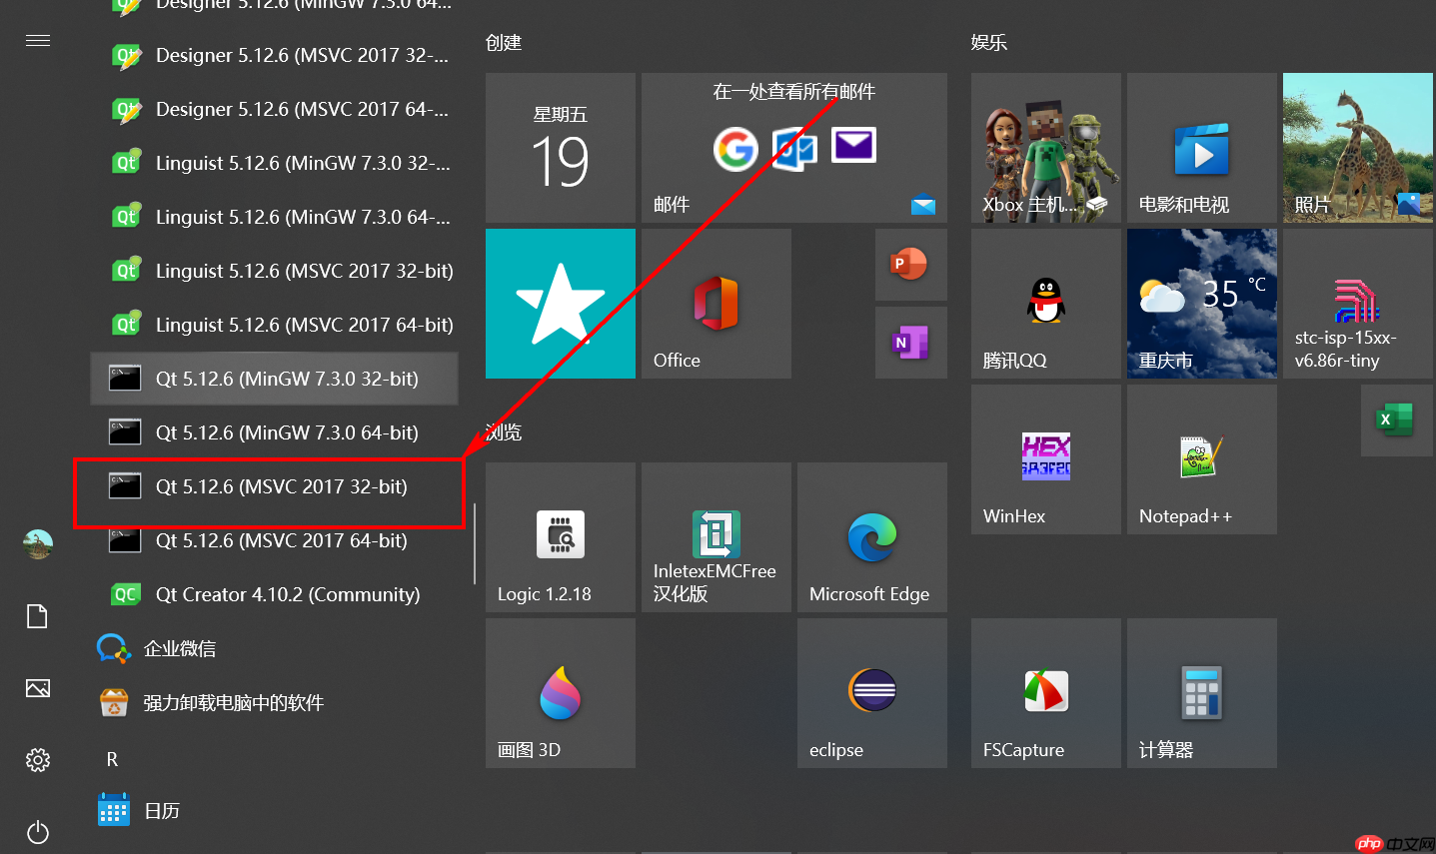Open 电影和电视 tile

[1202, 148]
